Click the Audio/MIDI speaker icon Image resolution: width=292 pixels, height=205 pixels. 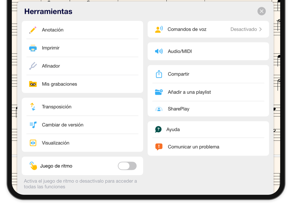pos(159,51)
